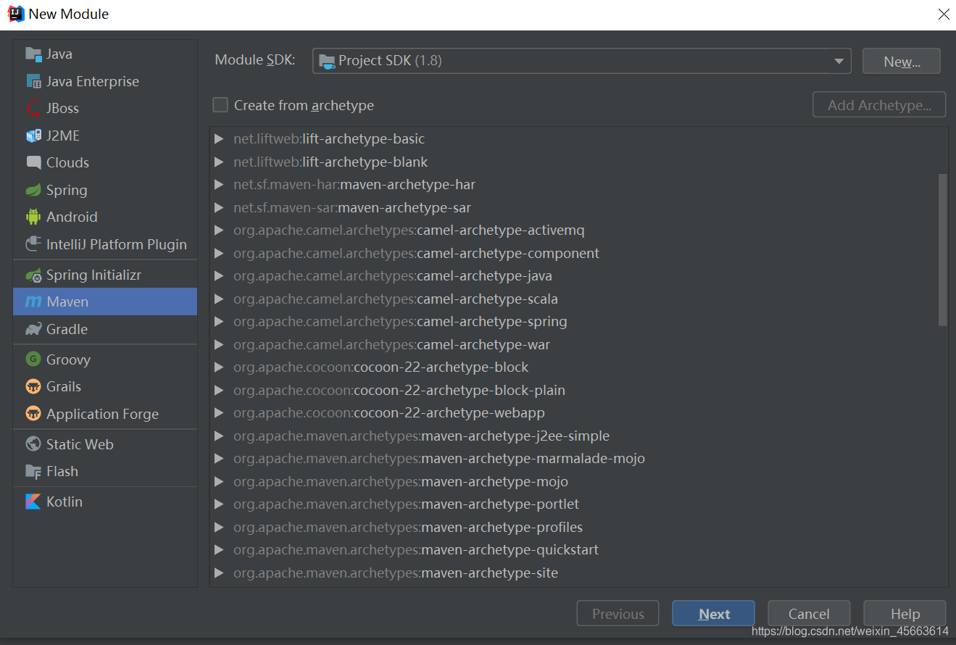Select Gradle module type
This screenshot has height=645, width=956.
pyautogui.click(x=105, y=329)
